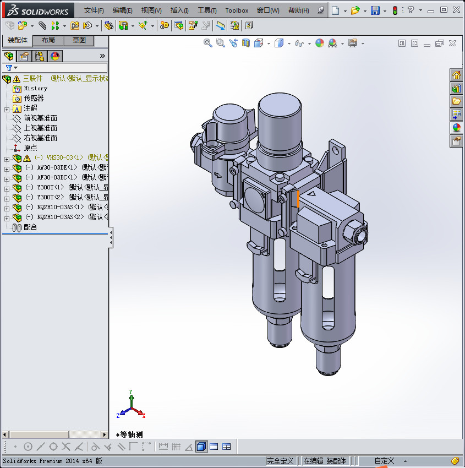The height and width of the screenshot is (468, 465).
Task: Open the ConfigurationManager tab icon
Action: click(40, 56)
